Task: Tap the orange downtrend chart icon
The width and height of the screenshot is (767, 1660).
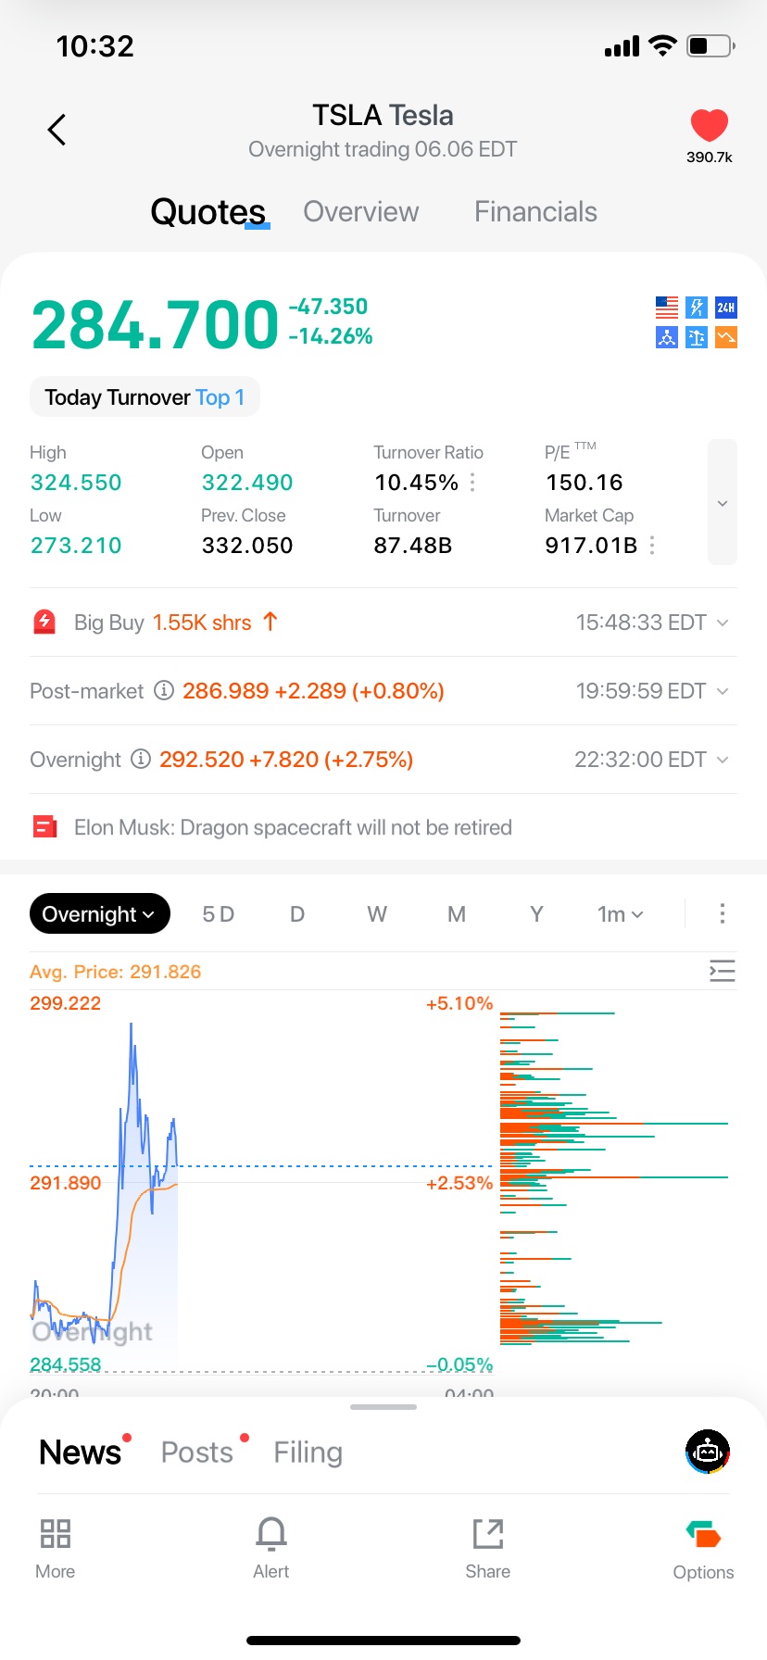Action: click(726, 337)
